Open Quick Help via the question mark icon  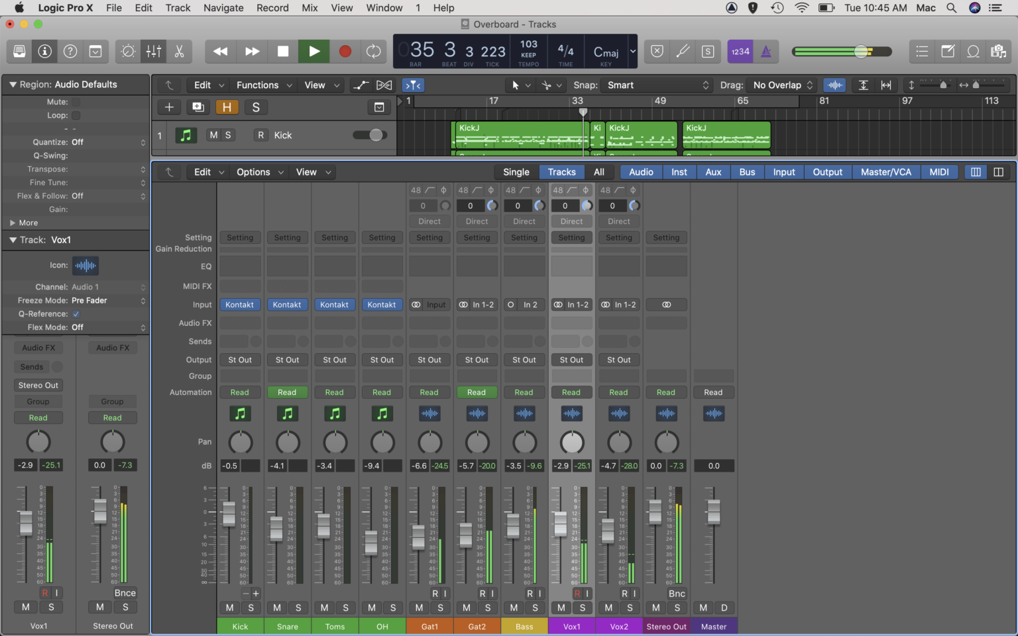[x=70, y=51]
